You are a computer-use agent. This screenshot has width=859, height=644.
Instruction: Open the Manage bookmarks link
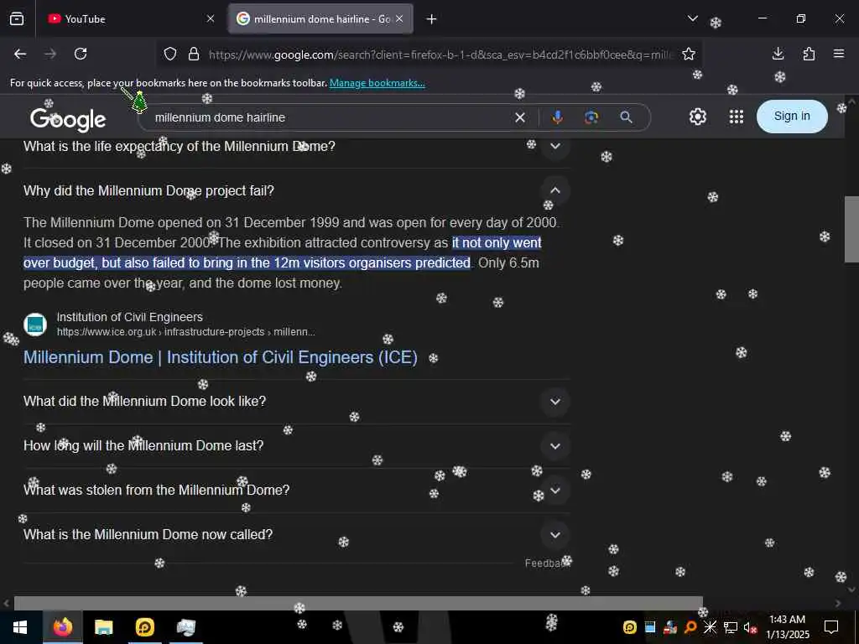(377, 83)
